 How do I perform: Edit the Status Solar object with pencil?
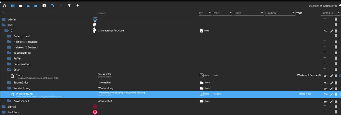click(331, 76)
